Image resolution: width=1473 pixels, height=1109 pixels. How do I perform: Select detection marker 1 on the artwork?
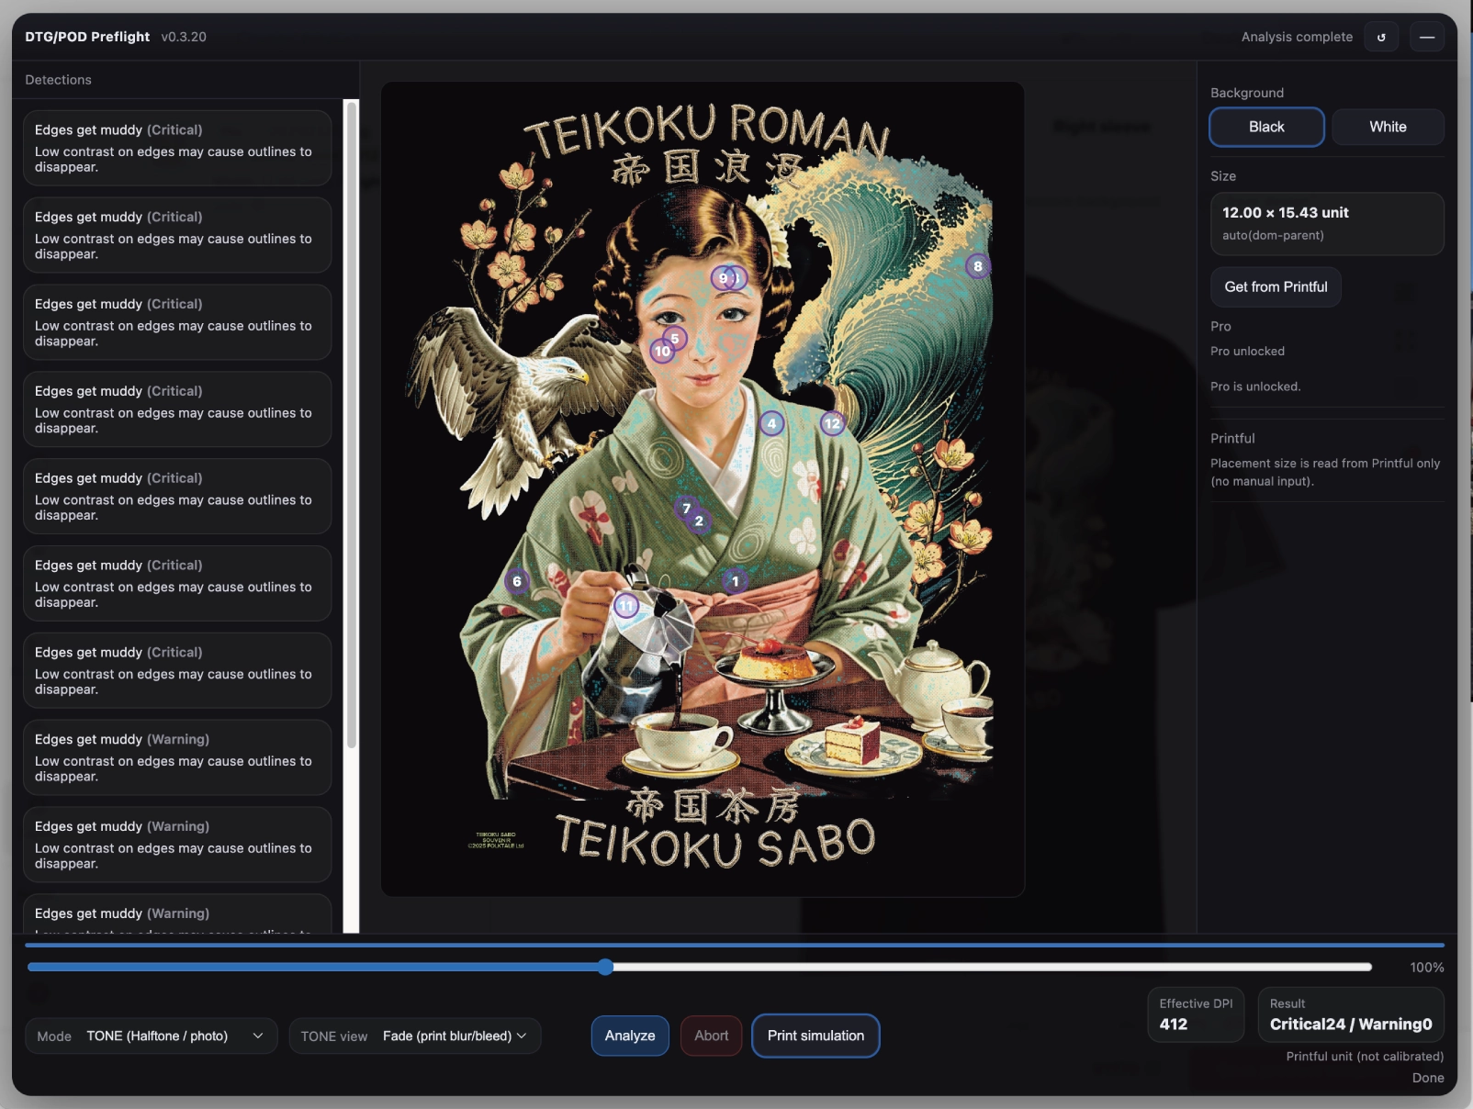tap(735, 580)
